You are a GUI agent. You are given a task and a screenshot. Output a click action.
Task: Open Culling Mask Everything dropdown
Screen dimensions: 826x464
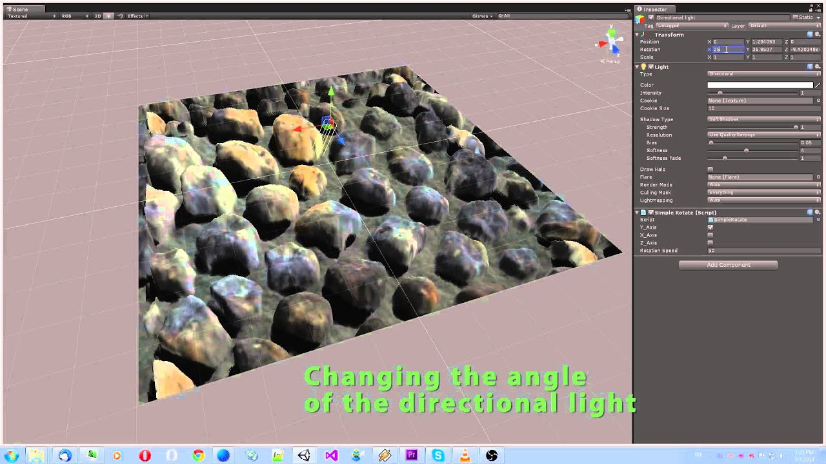[x=764, y=192]
